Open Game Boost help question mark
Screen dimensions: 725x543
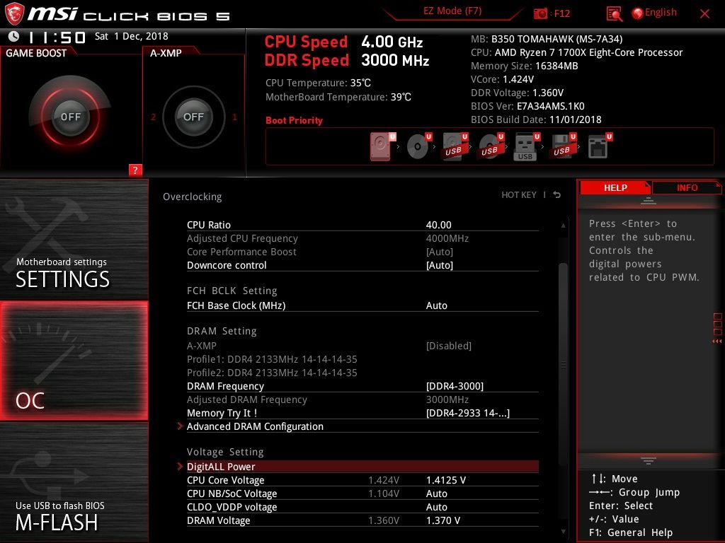135,170
